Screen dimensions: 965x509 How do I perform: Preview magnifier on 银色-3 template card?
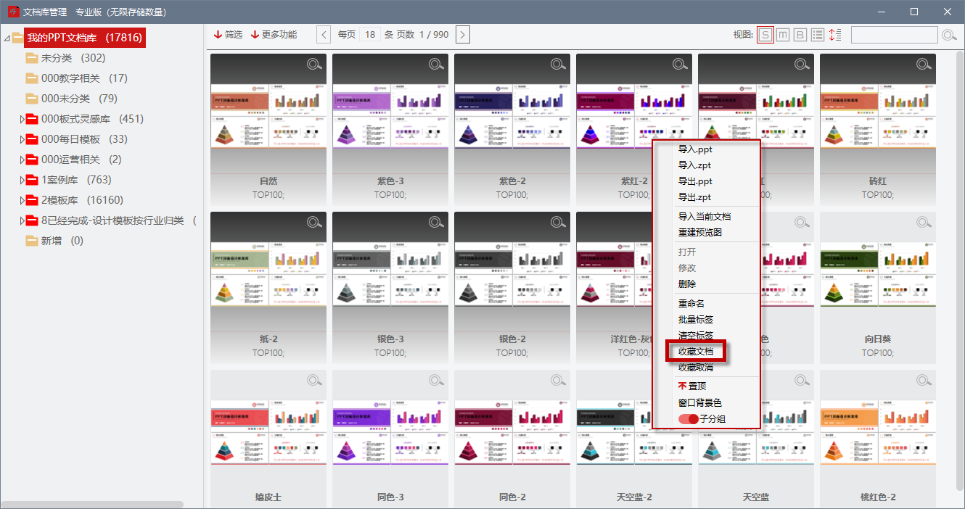436,223
